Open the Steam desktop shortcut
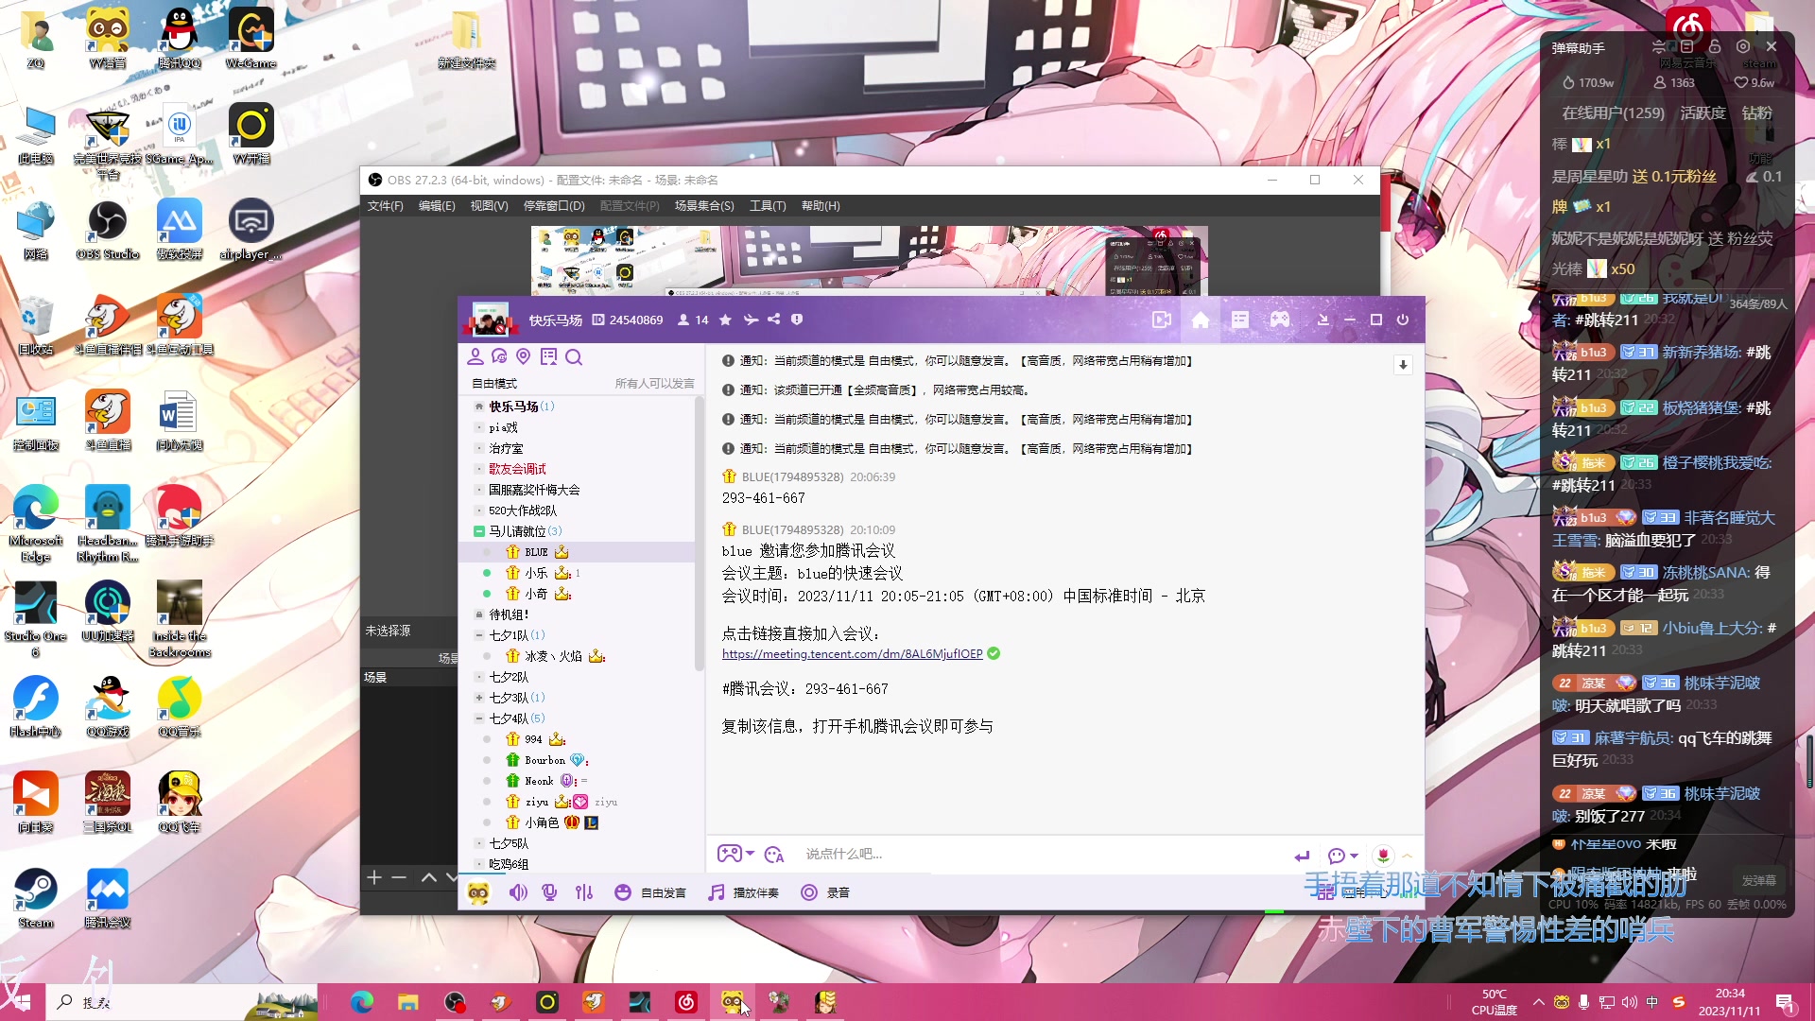The image size is (1815, 1021). [x=36, y=898]
